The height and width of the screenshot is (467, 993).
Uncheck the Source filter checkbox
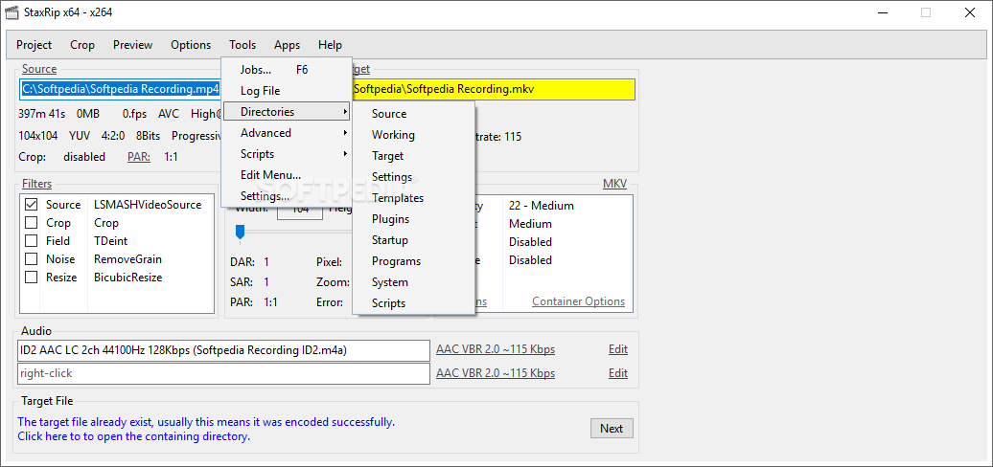(x=31, y=205)
